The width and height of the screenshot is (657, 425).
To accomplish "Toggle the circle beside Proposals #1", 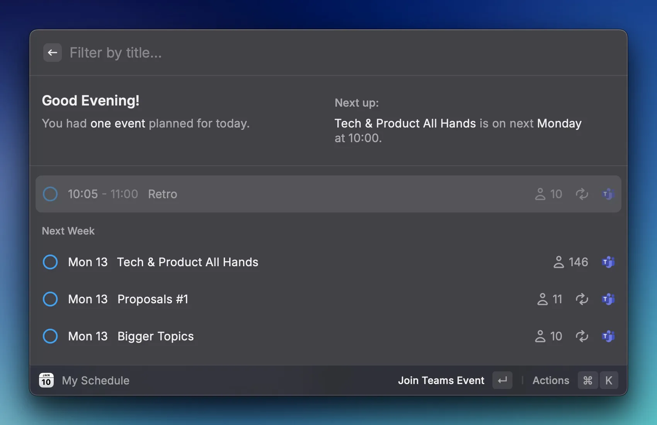I will click(50, 299).
